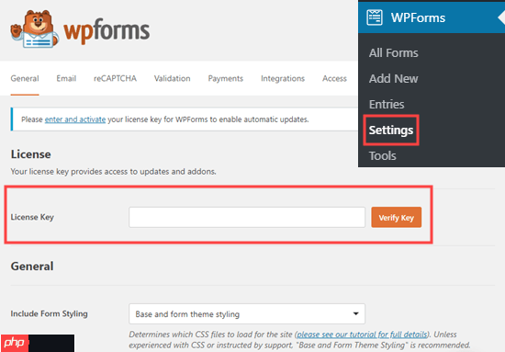Screen dimensions: 505x352
Task: Go to the Payments tab
Action: (x=226, y=78)
